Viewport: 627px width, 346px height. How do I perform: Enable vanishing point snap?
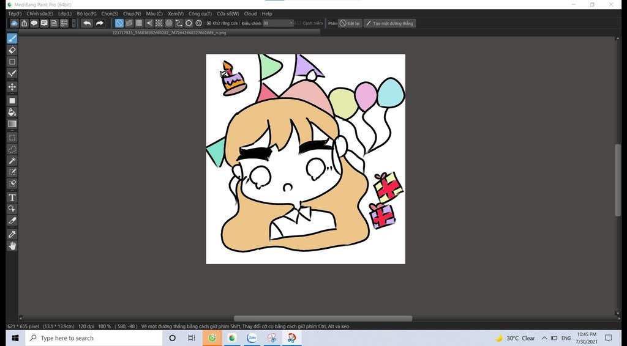tap(149, 23)
